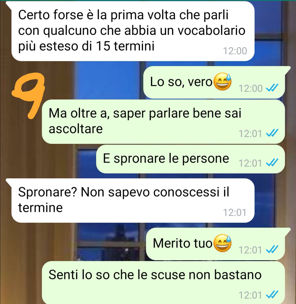The image size is (296, 304).
Task: Select the 'Ma oltre a, saper parlare bene' message
Action: tap(163, 122)
